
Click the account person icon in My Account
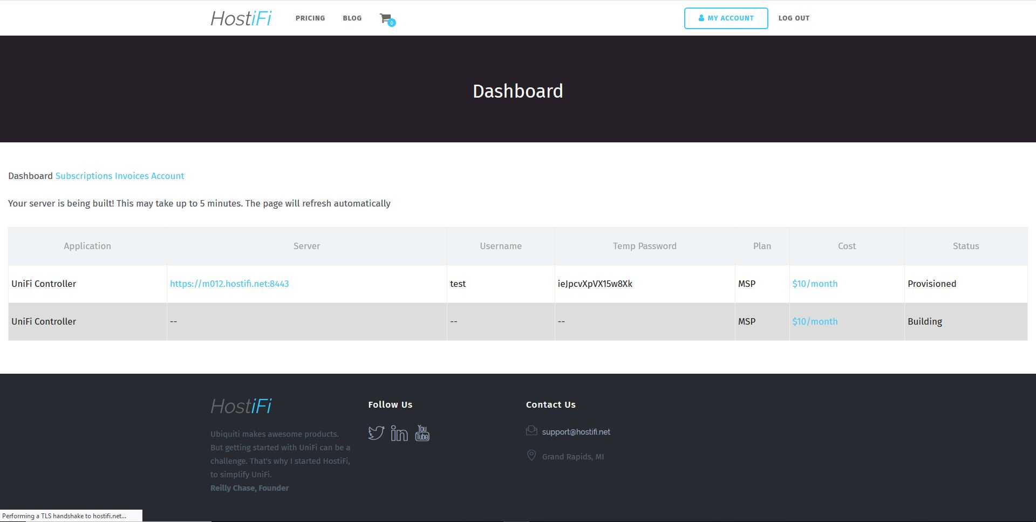[x=700, y=18]
